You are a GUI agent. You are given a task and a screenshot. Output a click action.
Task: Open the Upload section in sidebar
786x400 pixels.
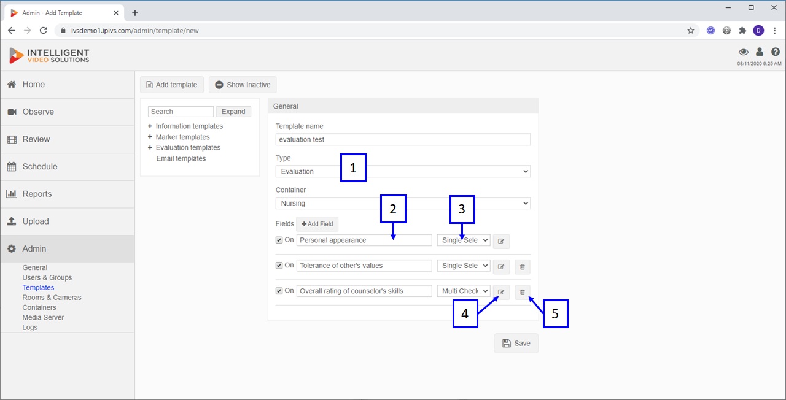pyautogui.click(x=67, y=221)
